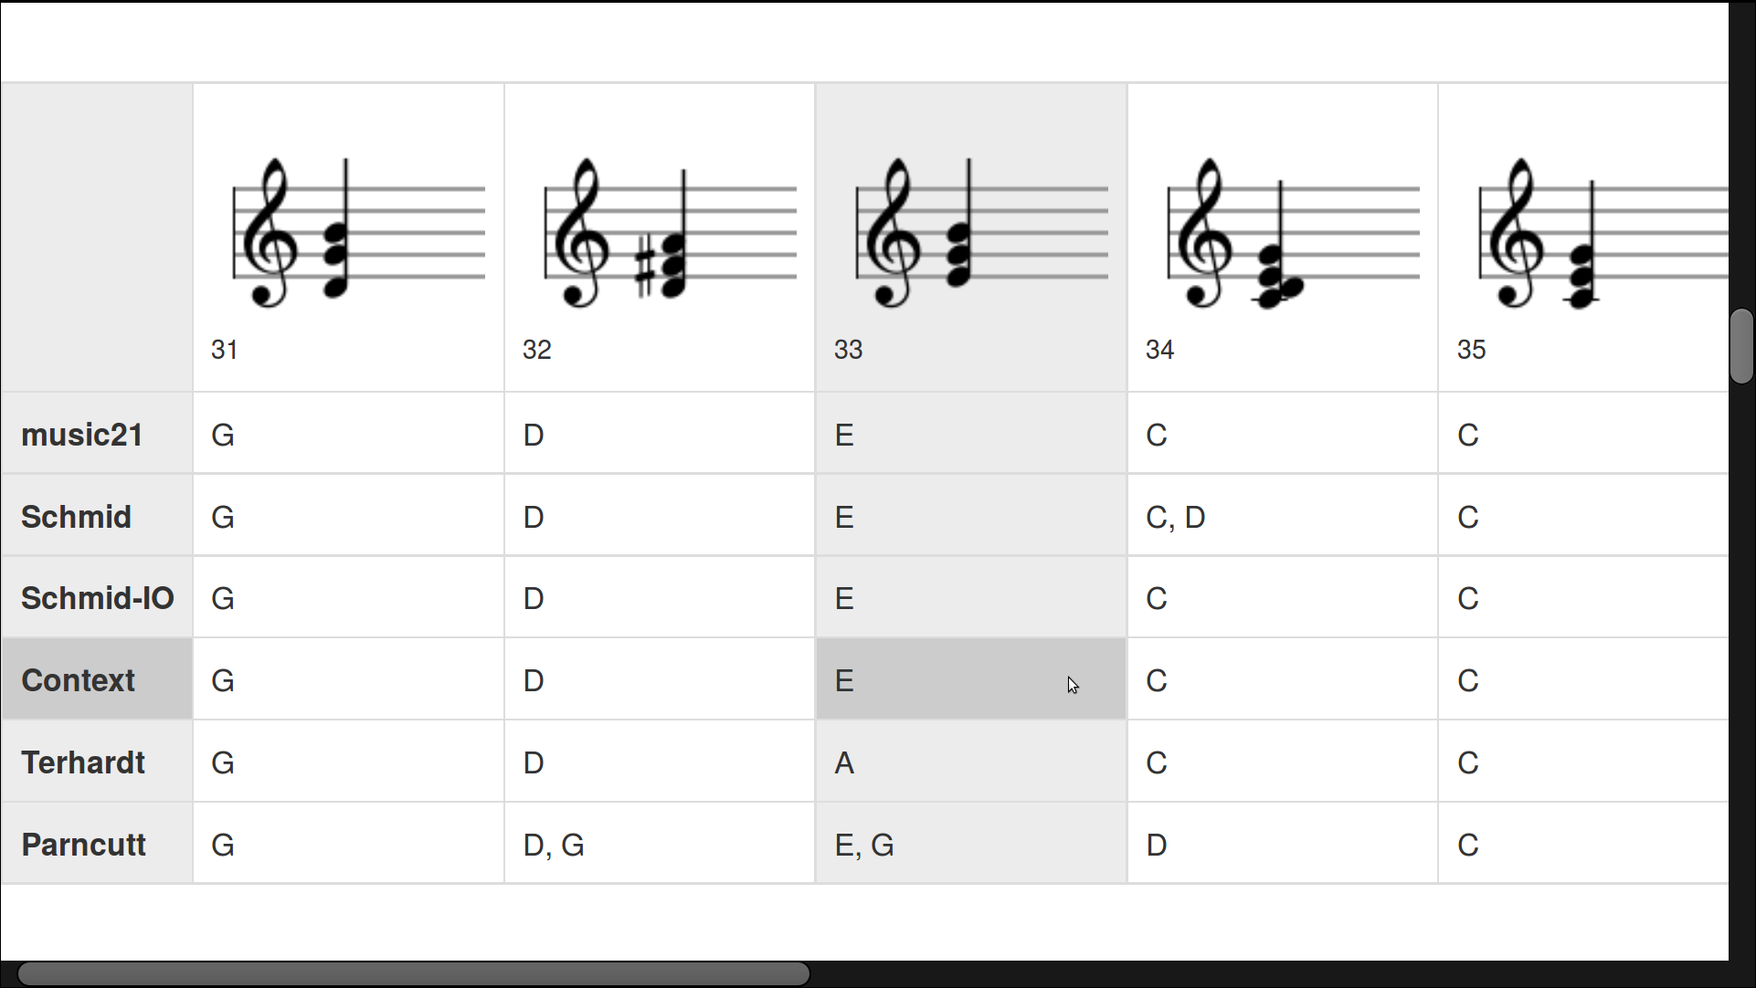Click Parncutt cell showing D under 34

point(1283,845)
